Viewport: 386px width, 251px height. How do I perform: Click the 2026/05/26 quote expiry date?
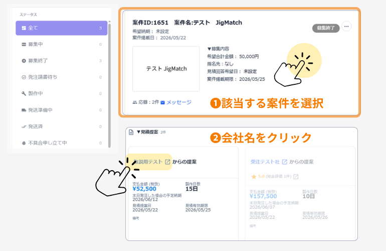point(315,217)
